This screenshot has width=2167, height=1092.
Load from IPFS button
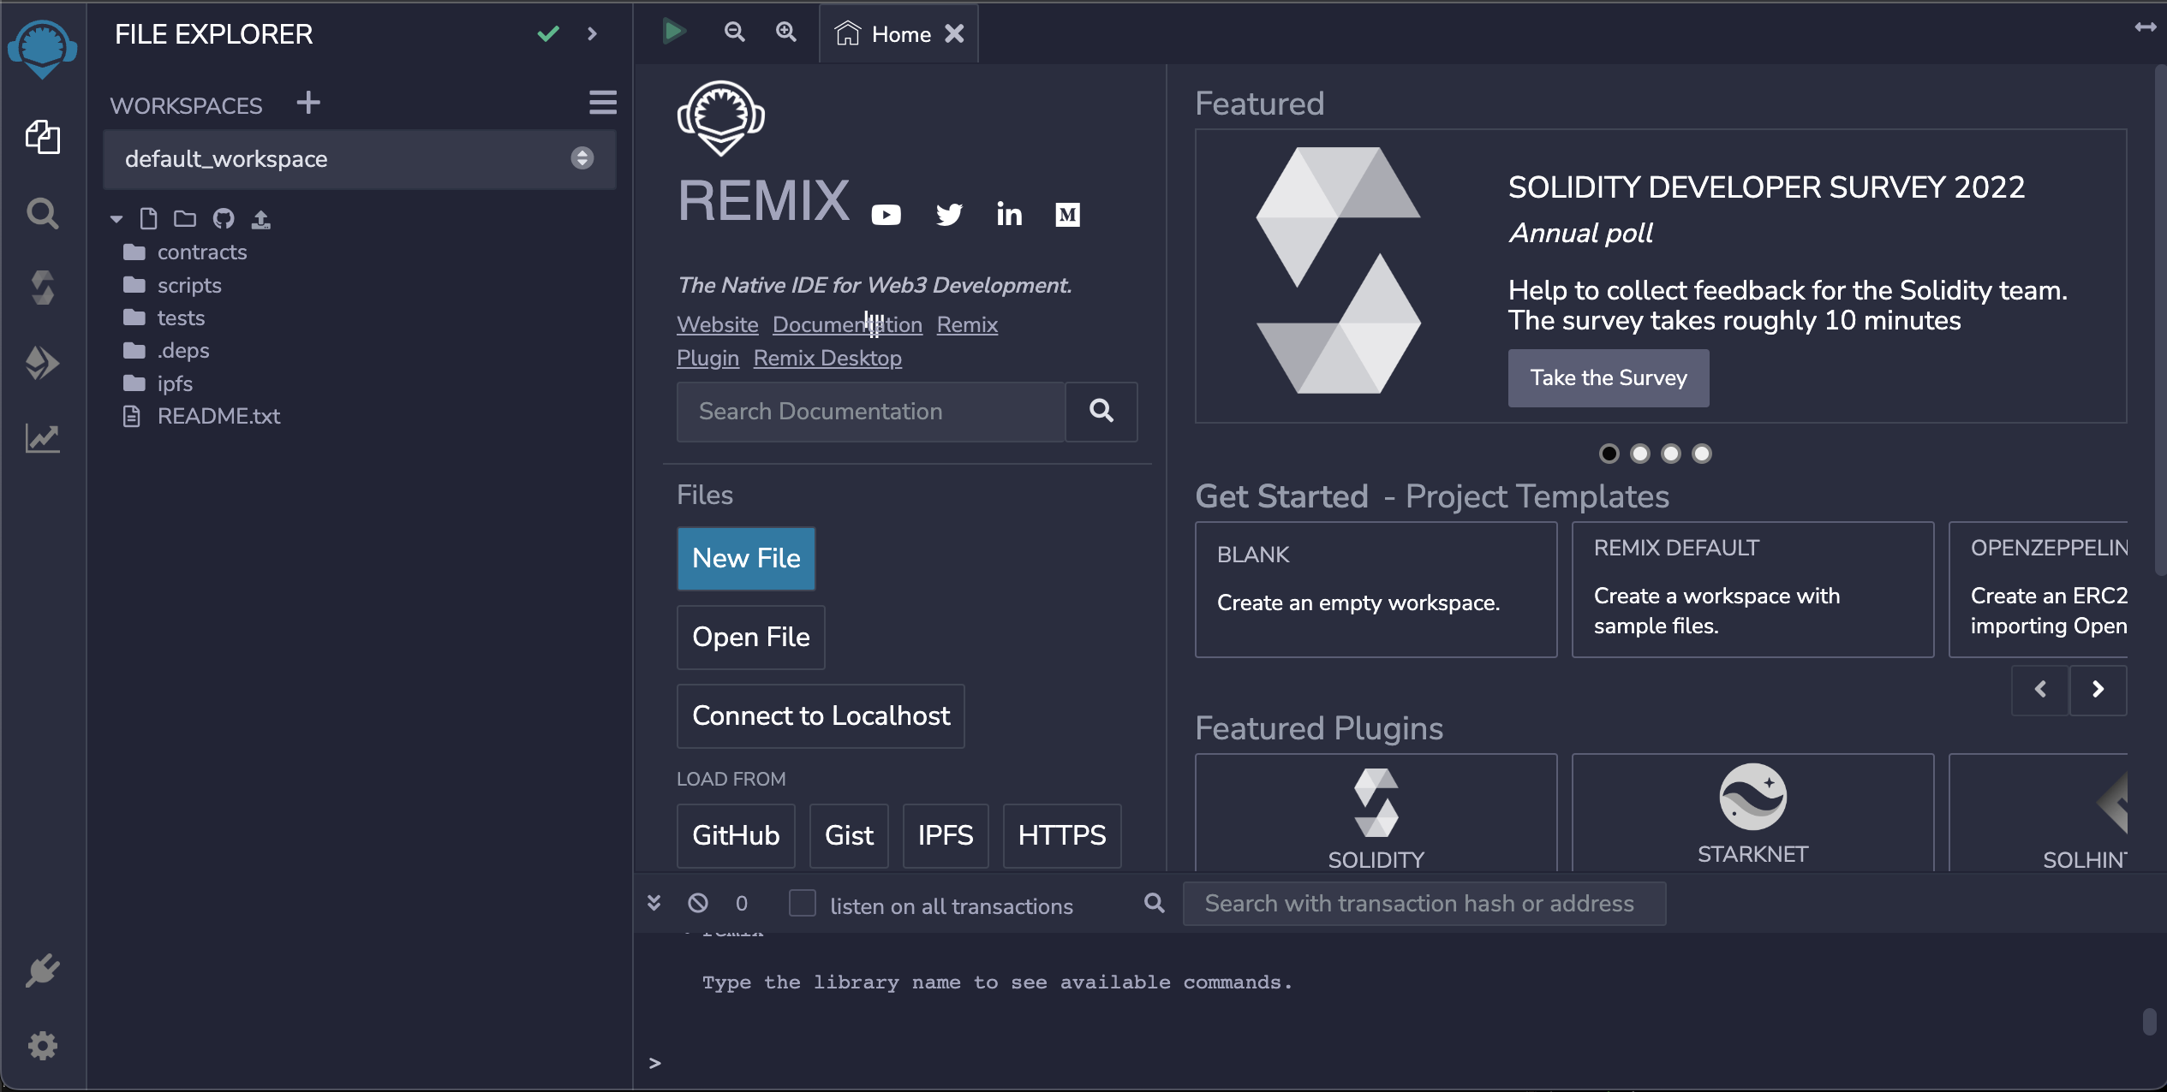coord(946,836)
